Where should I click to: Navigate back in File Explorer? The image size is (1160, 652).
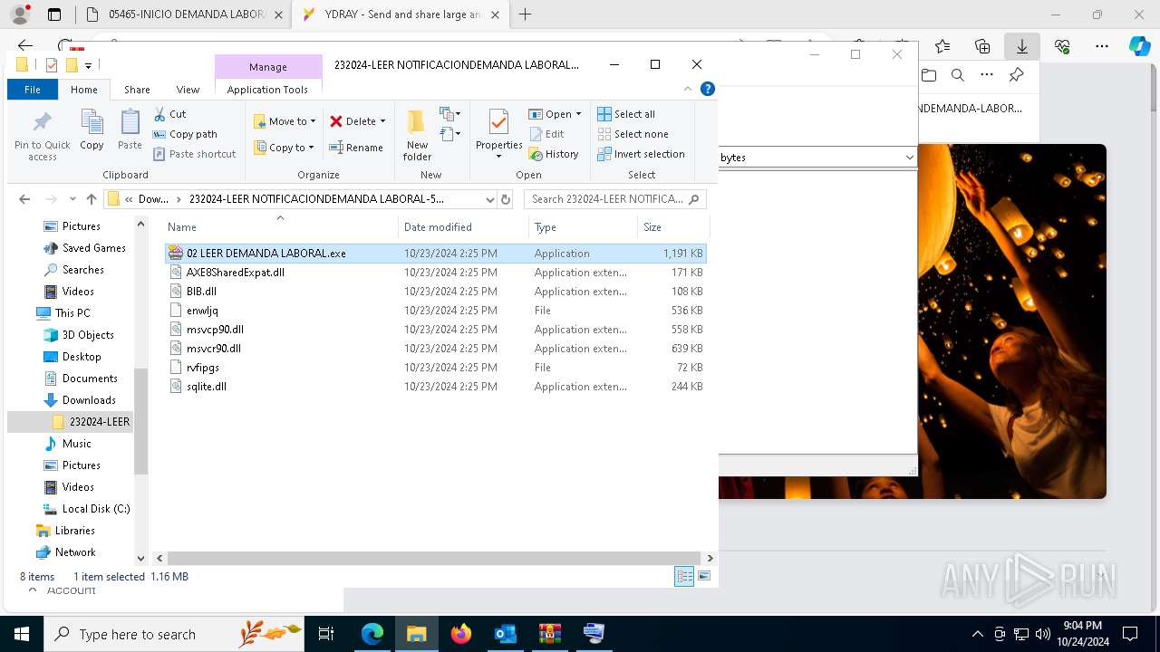coord(24,199)
